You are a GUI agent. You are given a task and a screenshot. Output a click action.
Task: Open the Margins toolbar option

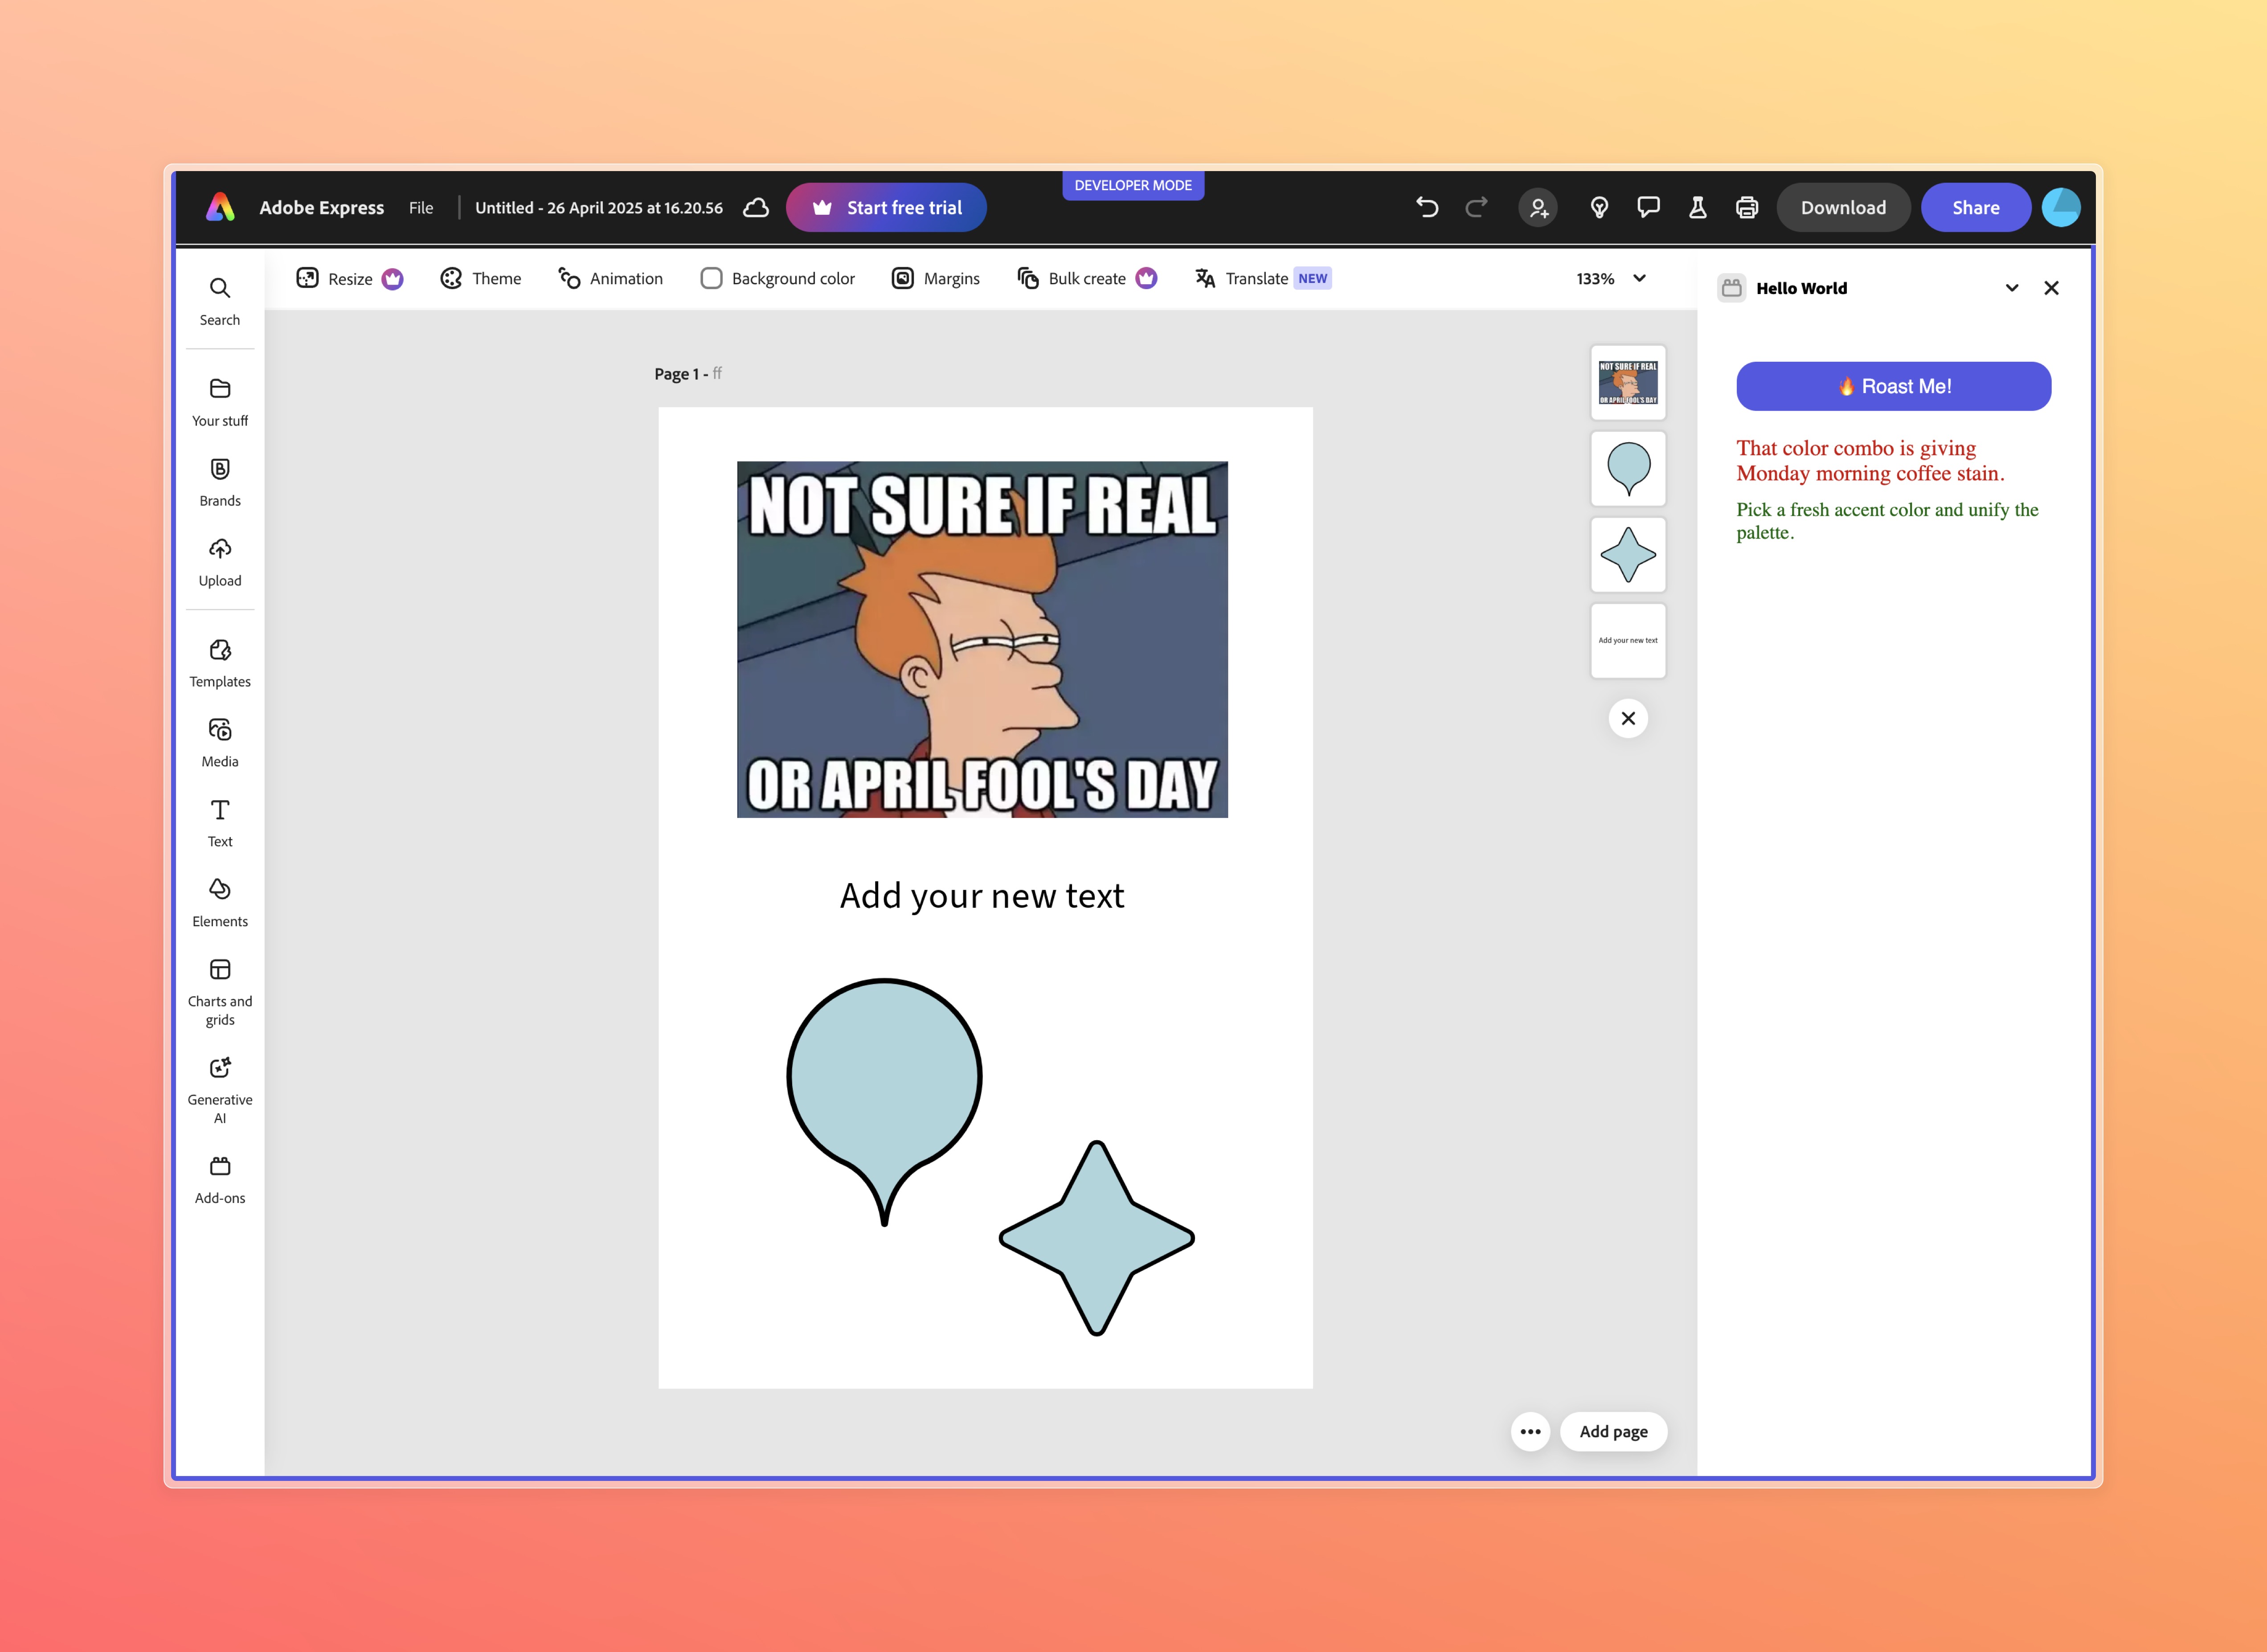point(936,278)
